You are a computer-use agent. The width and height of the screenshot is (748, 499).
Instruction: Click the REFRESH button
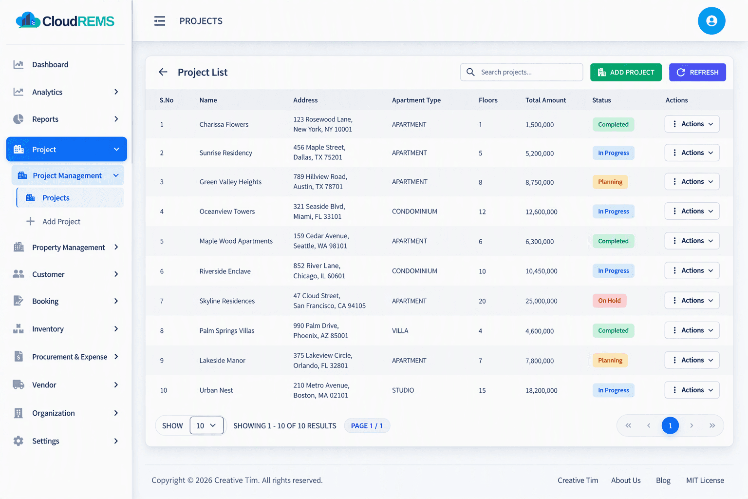(697, 72)
